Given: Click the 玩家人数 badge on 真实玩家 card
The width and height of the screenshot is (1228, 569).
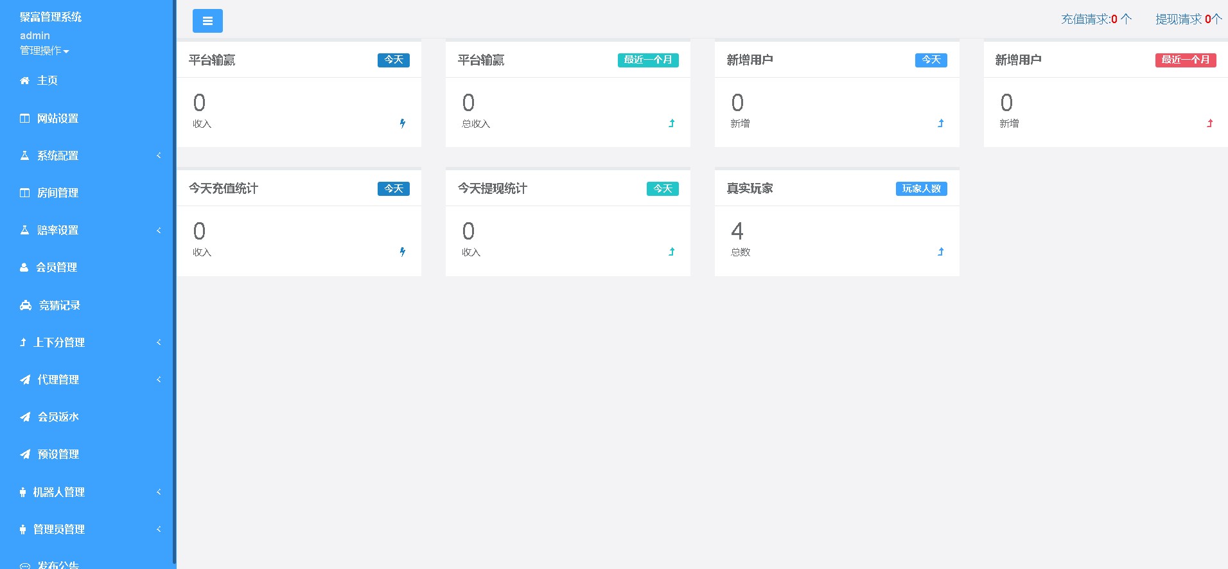Looking at the screenshot, I should 921,189.
